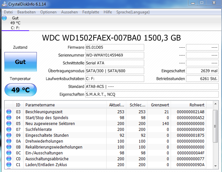Click status orb for Start/Stop des Spindels
Image resolution: width=222 pixels, height=172 pixels.
[x=9, y=117]
